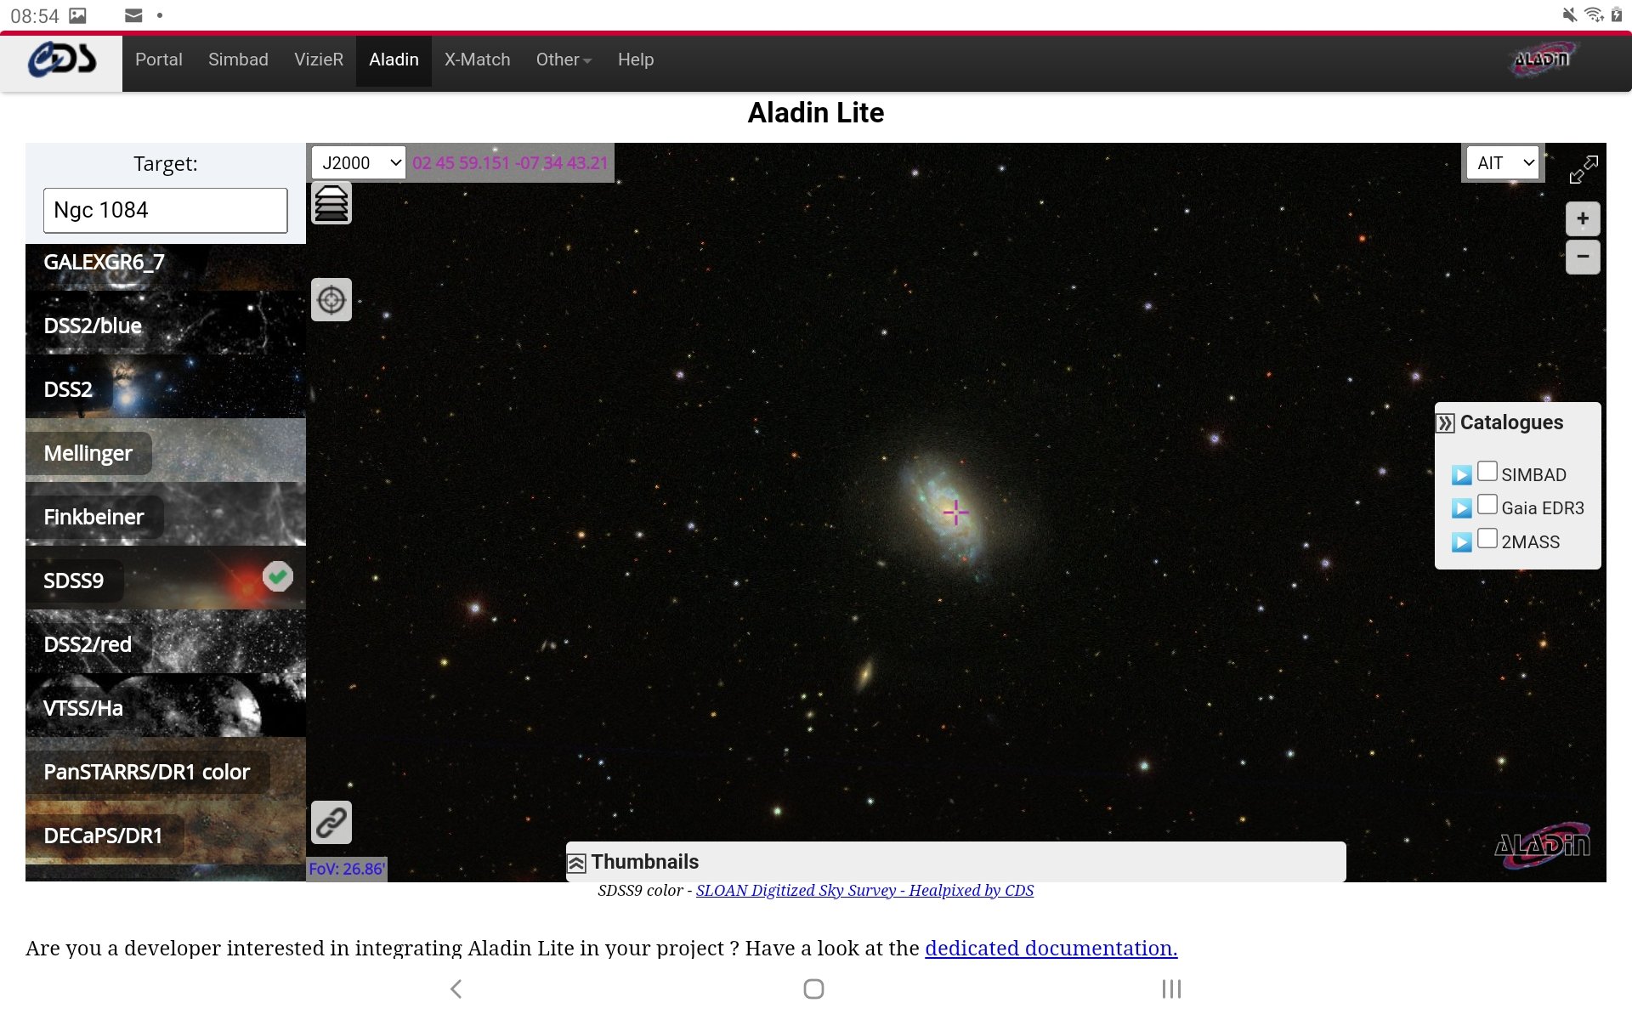
Task: Click the SIMBAD catalogue play icon
Action: click(x=1461, y=475)
